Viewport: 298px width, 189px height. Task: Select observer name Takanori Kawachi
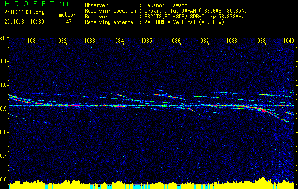[x=167, y=5]
